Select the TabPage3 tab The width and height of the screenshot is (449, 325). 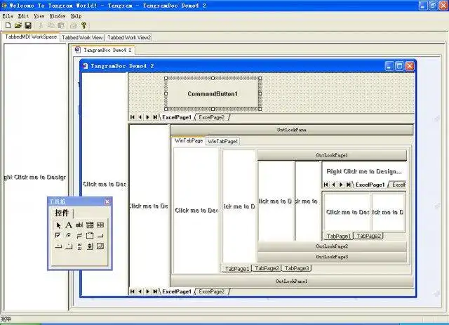tap(297, 268)
